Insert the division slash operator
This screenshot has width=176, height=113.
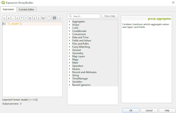tap(17, 18)
